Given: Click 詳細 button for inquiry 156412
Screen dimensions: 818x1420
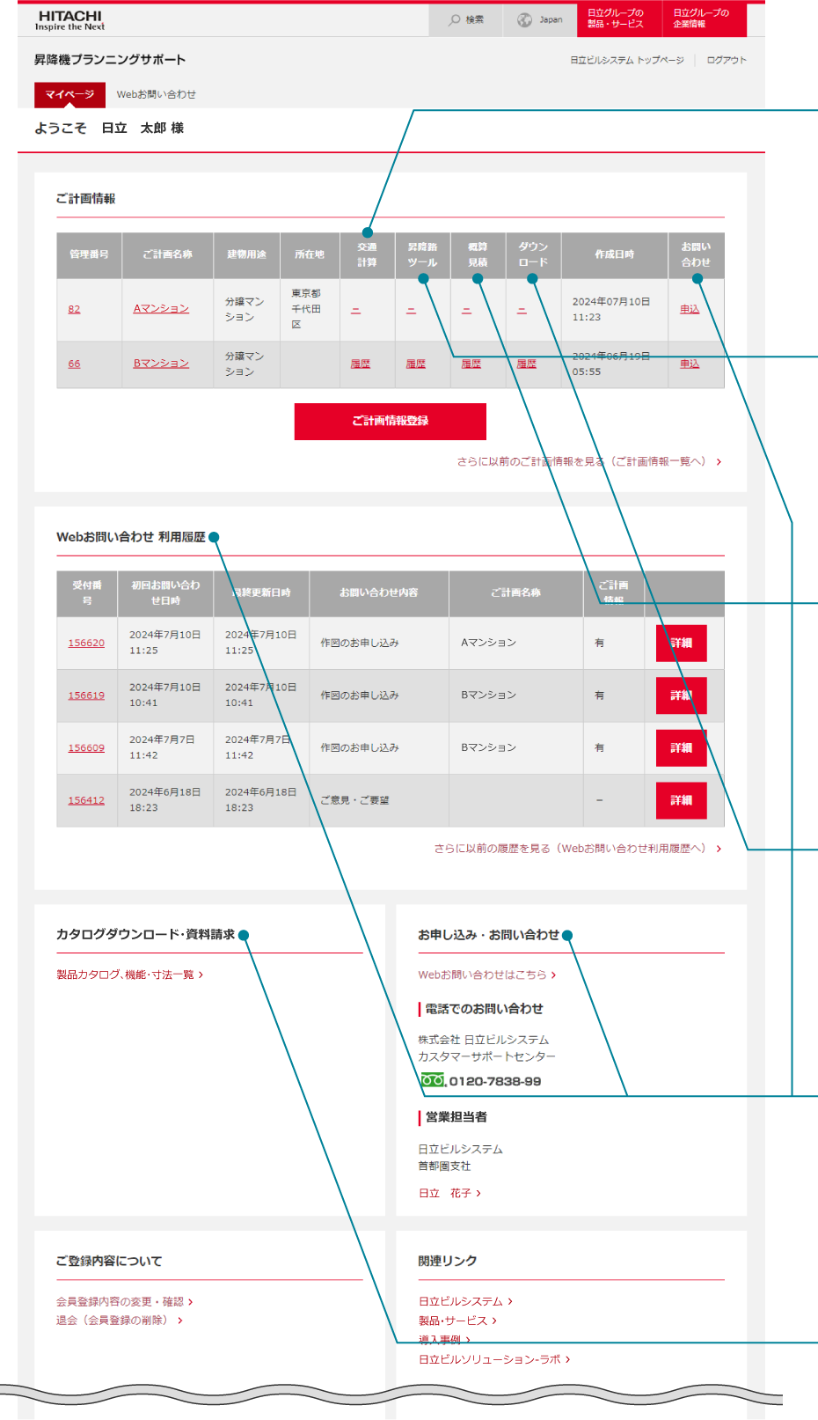Looking at the screenshot, I should click(682, 800).
